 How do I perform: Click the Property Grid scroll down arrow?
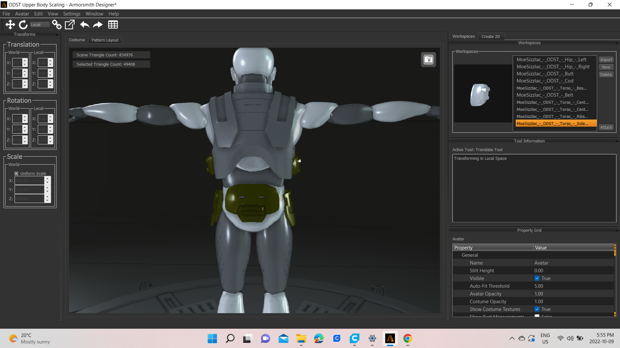click(615, 314)
